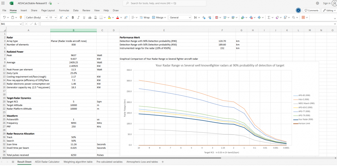This screenshot has height=166, width=337.
Task: Open the Borders grid icon
Action: (x=101, y=18)
